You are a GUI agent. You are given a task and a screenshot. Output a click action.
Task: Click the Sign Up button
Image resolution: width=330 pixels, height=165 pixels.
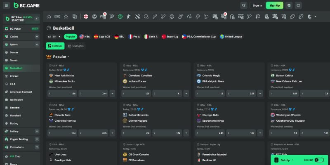tap(274, 5)
